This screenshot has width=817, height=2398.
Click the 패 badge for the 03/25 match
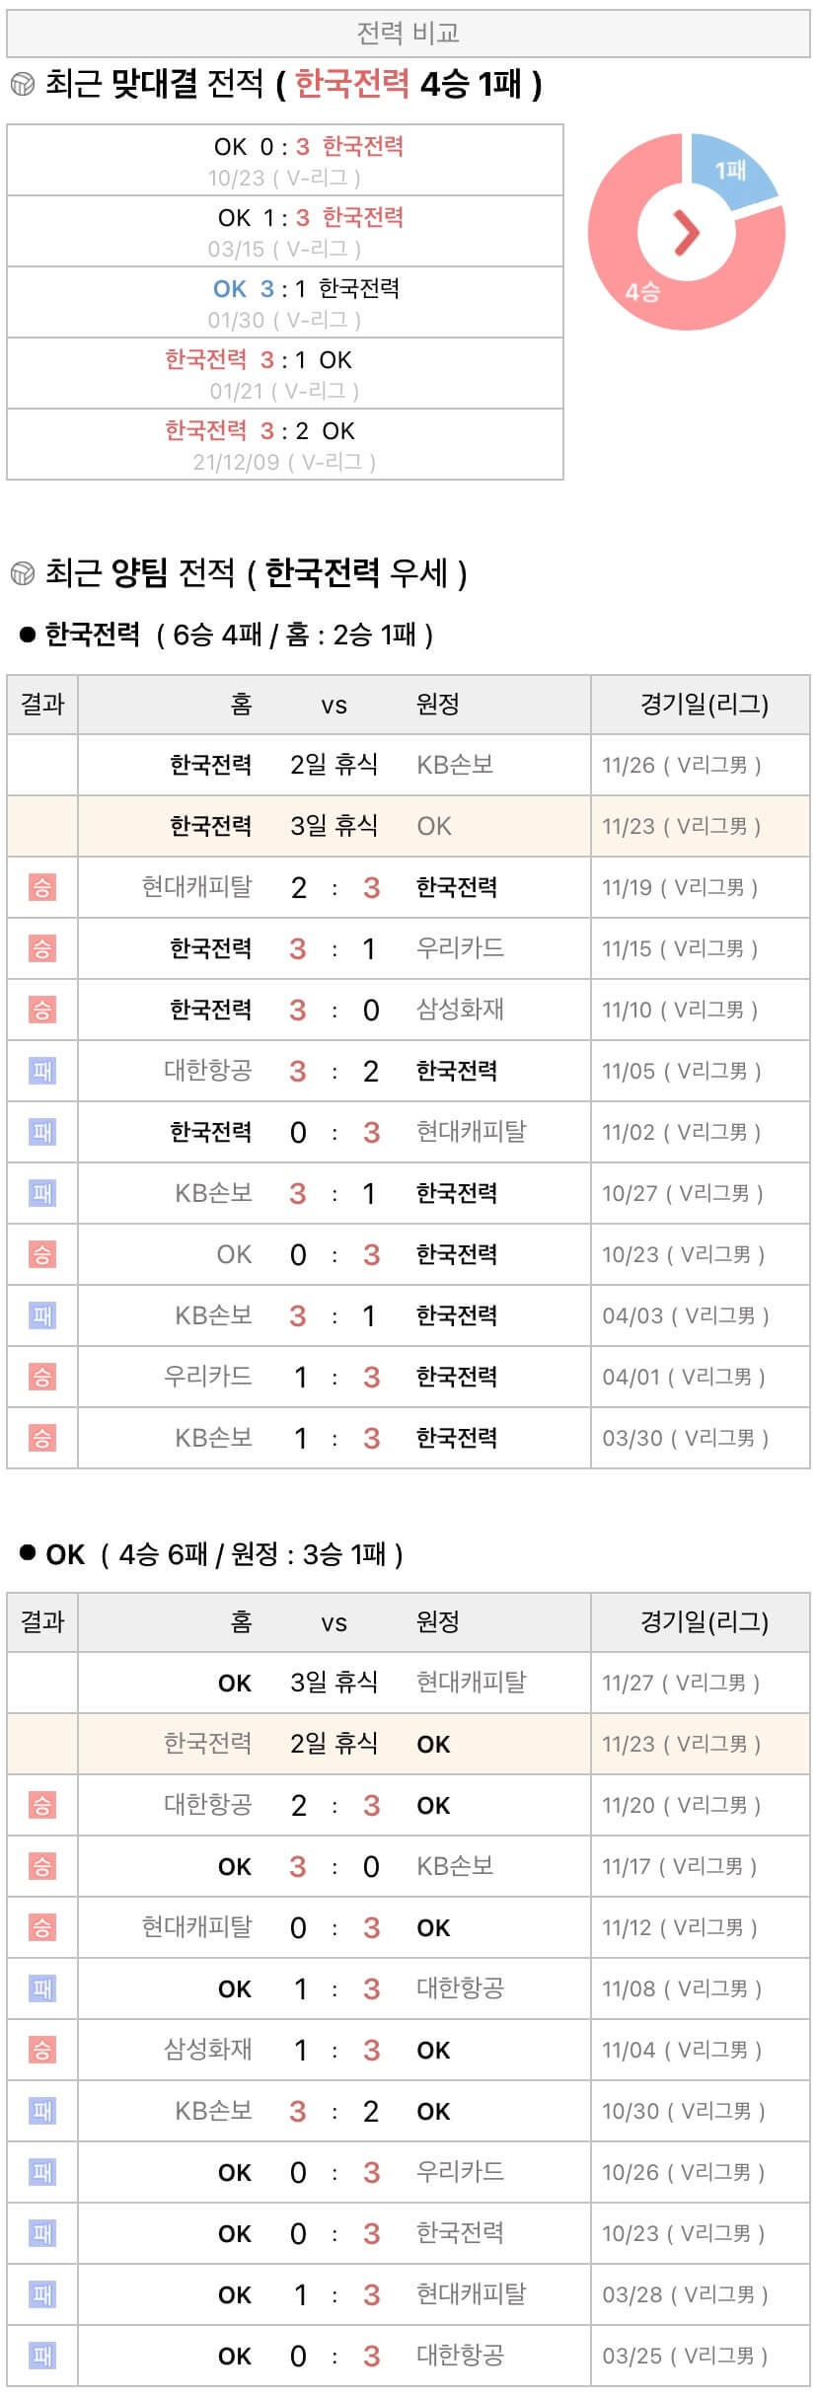coord(42,2356)
